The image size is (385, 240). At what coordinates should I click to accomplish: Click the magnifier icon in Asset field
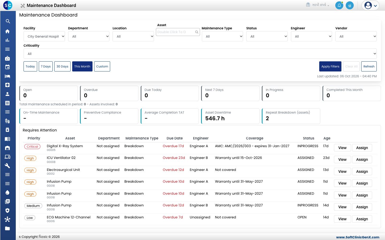(x=197, y=32)
